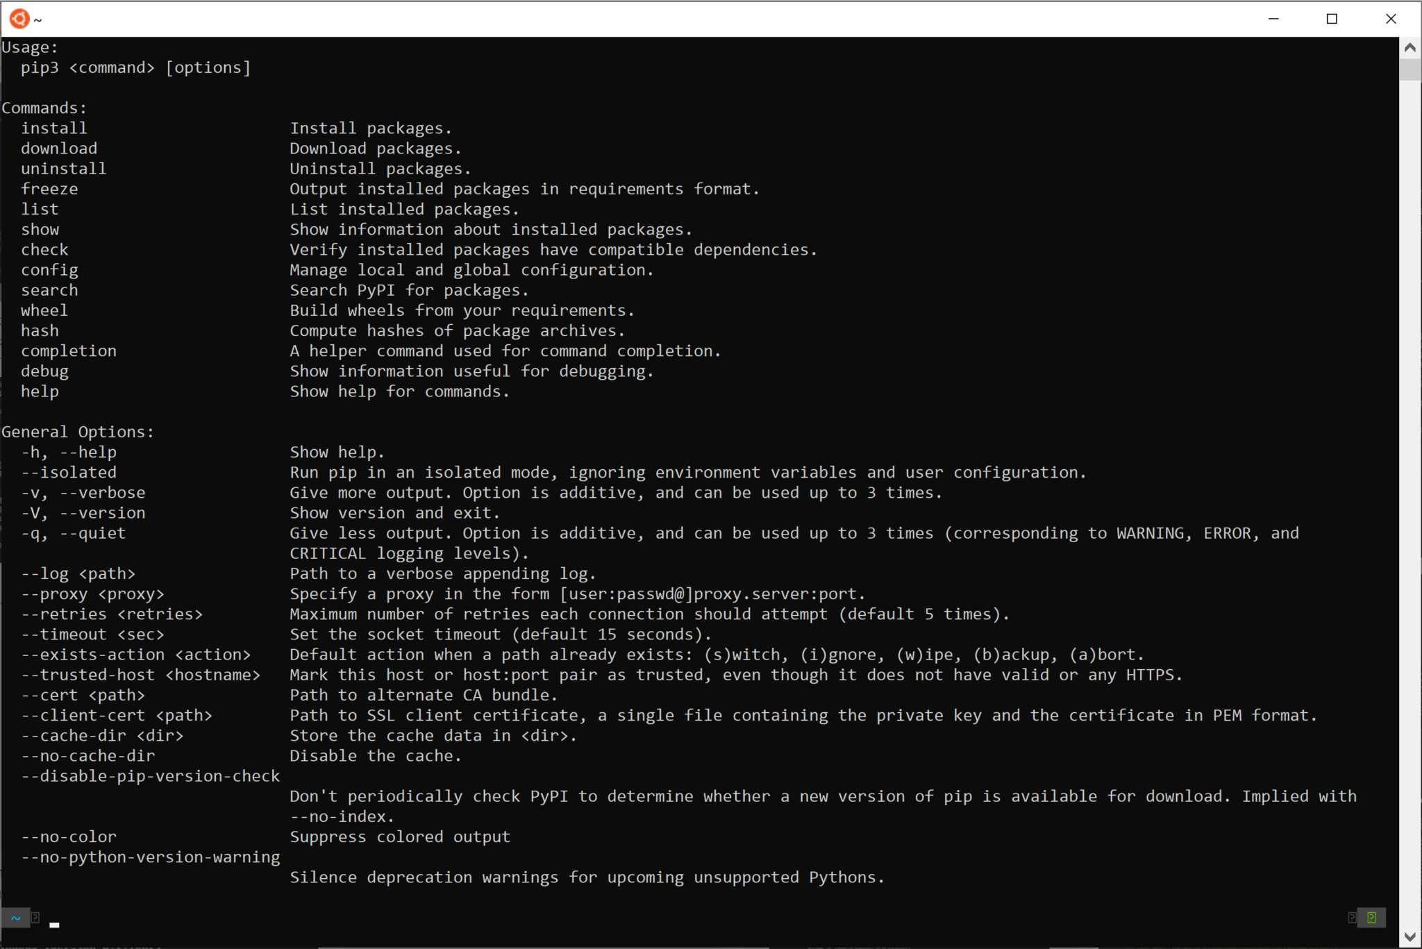Viewport: 1422px width, 949px height.
Task: Click the pip3 search command entry
Action: (x=50, y=289)
